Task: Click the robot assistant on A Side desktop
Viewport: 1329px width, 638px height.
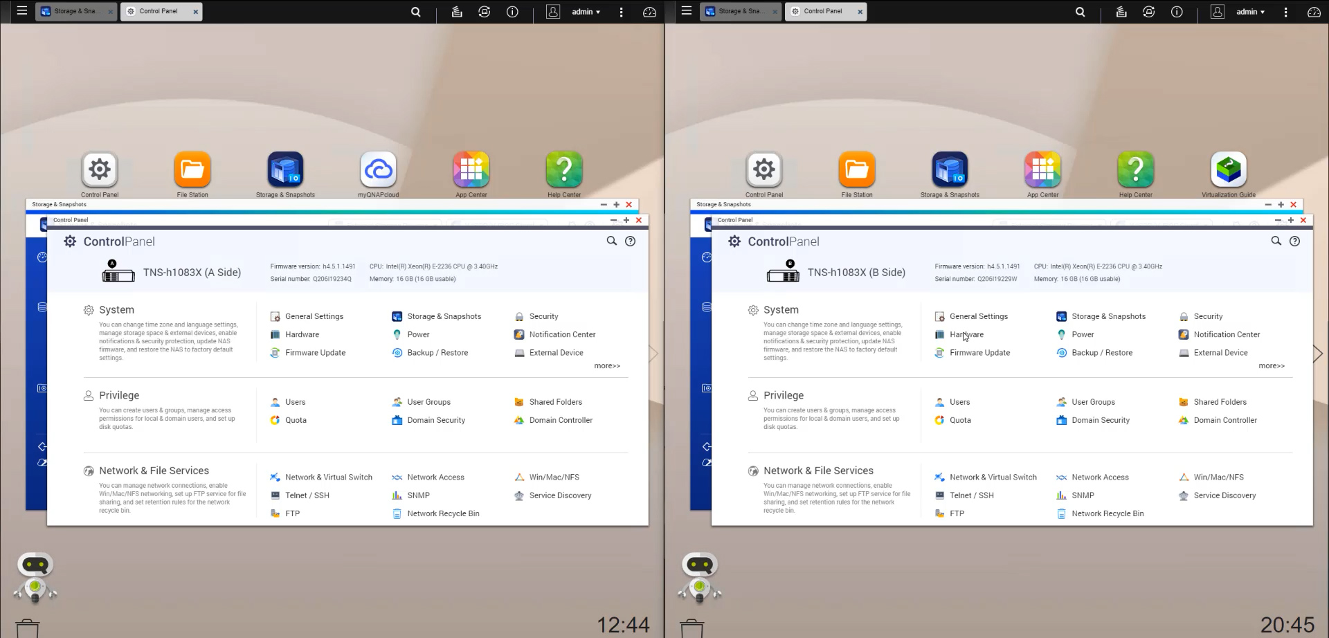Action: click(x=35, y=576)
